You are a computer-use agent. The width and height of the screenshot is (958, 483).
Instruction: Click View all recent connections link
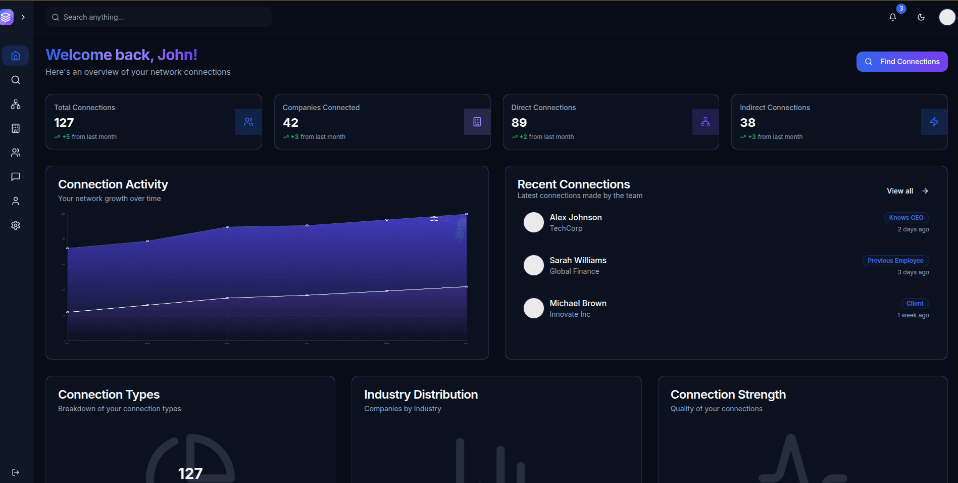click(907, 191)
